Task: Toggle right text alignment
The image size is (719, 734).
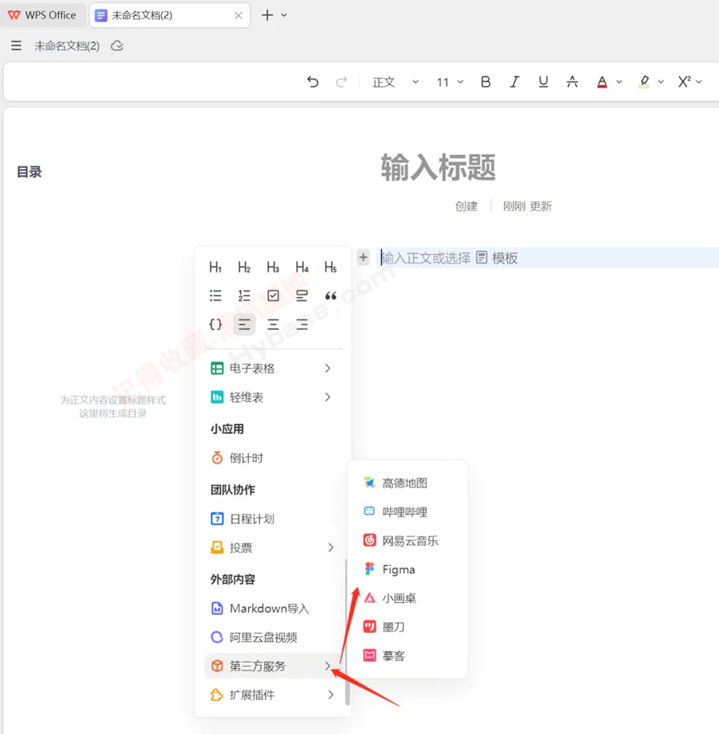Action: tap(303, 324)
